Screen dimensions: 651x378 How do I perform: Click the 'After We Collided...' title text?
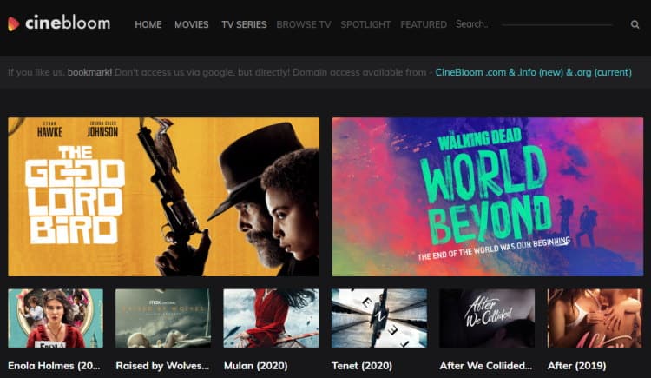pos(486,366)
